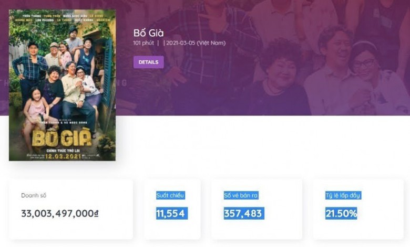Click the purple DETAILS button

pyautogui.click(x=149, y=62)
